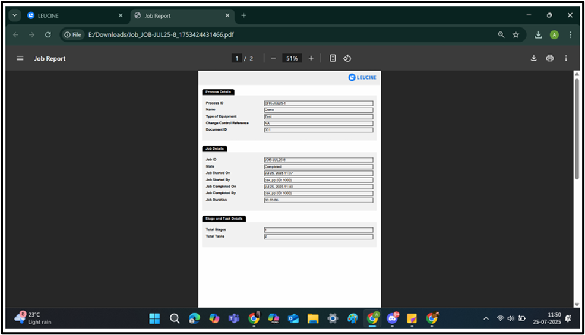Download the Job Report PDF
The width and height of the screenshot is (585, 335).
pyautogui.click(x=534, y=58)
